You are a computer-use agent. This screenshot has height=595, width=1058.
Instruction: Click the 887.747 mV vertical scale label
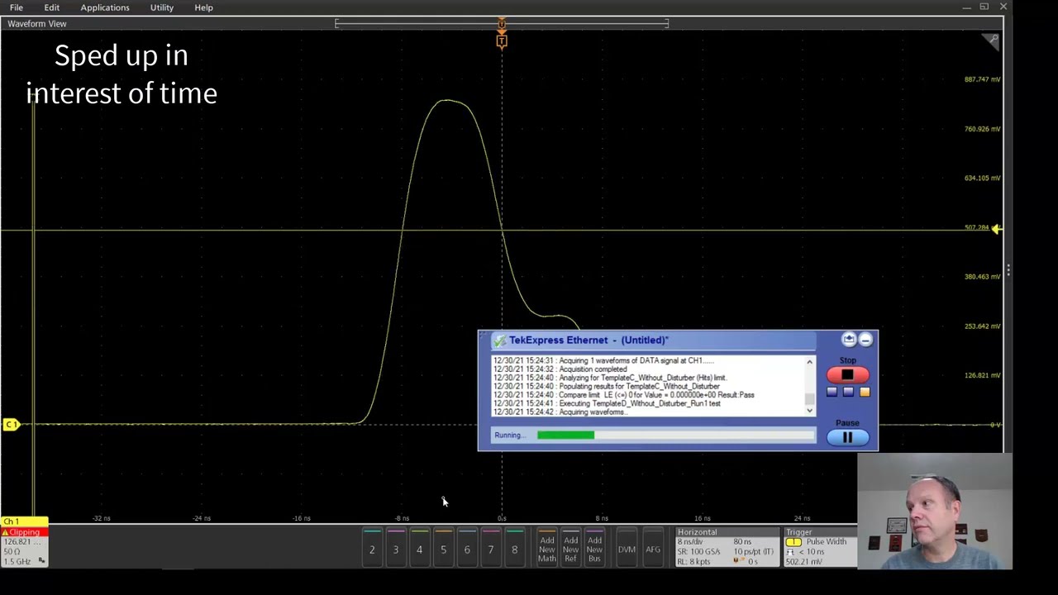pyautogui.click(x=982, y=79)
